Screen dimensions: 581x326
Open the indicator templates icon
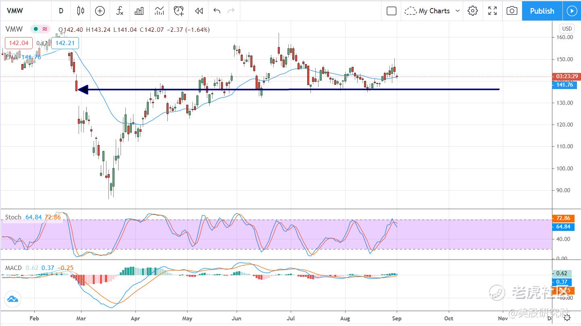coord(159,11)
